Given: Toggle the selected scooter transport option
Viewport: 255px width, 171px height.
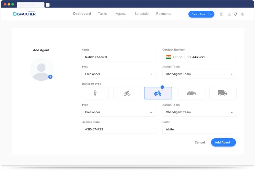Looking at the screenshot, I should pos(158,93).
